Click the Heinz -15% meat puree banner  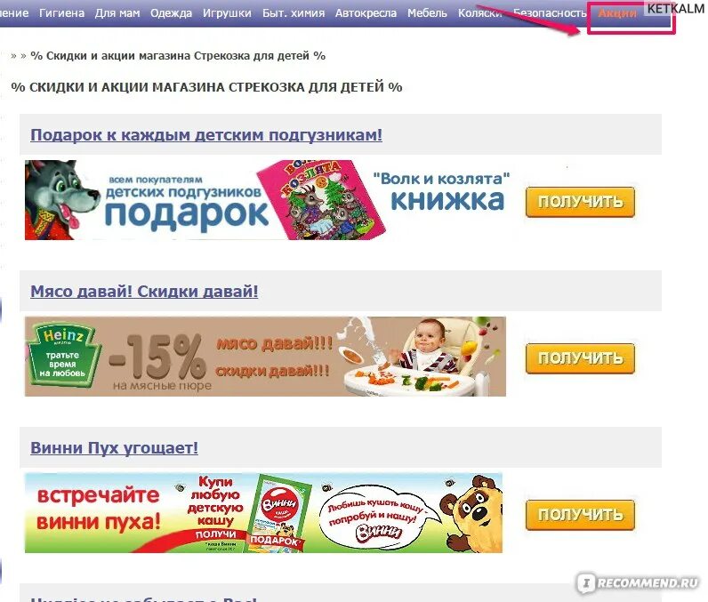[265, 357]
